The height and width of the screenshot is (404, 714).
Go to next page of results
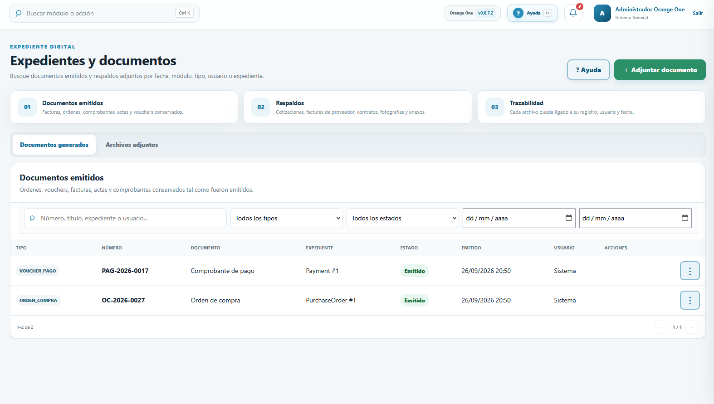coord(692,327)
